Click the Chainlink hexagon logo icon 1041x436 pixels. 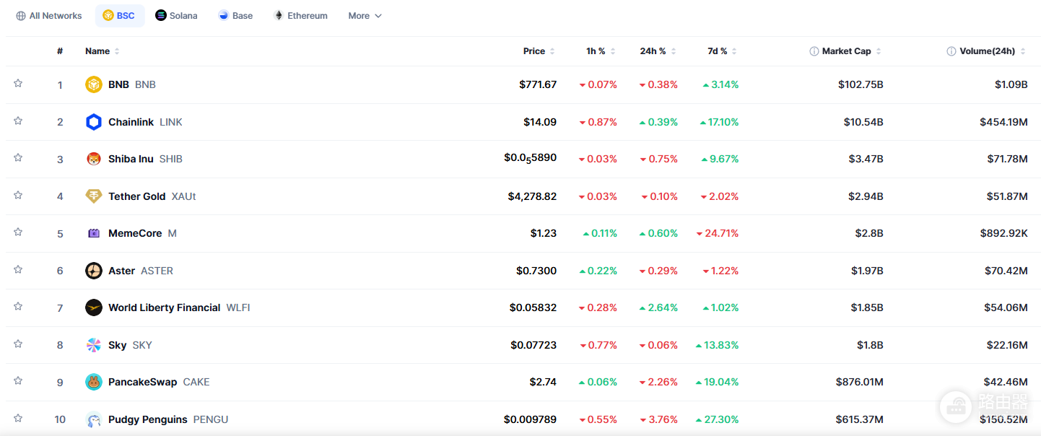[94, 122]
